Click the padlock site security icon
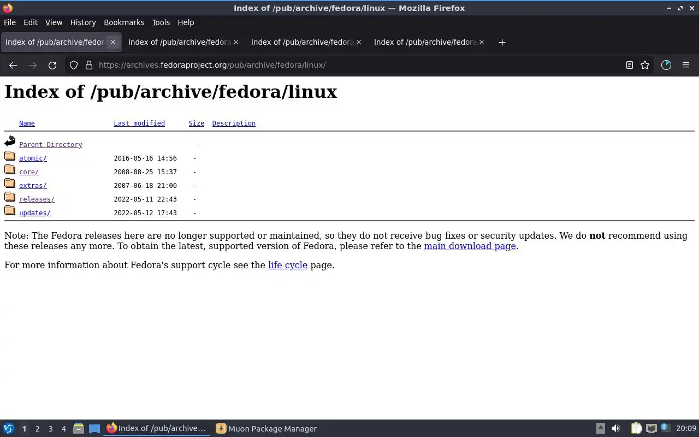This screenshot has height=437, width=699. click(x=89, y=65)
